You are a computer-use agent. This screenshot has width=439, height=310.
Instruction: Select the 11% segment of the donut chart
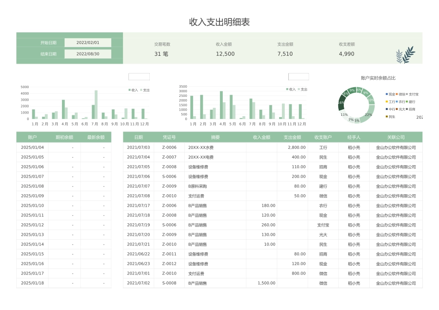tap(344, 114)
